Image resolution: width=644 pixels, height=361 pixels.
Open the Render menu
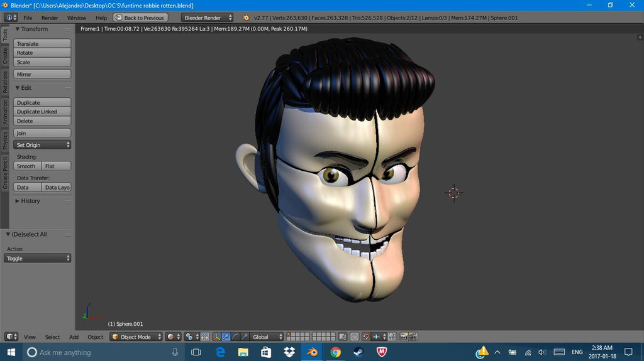point(50,18)
